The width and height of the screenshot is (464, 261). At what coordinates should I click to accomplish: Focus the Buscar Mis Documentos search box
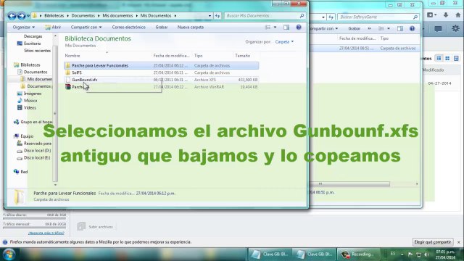[265, 16]
